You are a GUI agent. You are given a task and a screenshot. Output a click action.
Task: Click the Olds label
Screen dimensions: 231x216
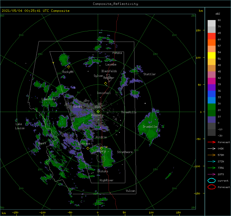pos(98,107)
